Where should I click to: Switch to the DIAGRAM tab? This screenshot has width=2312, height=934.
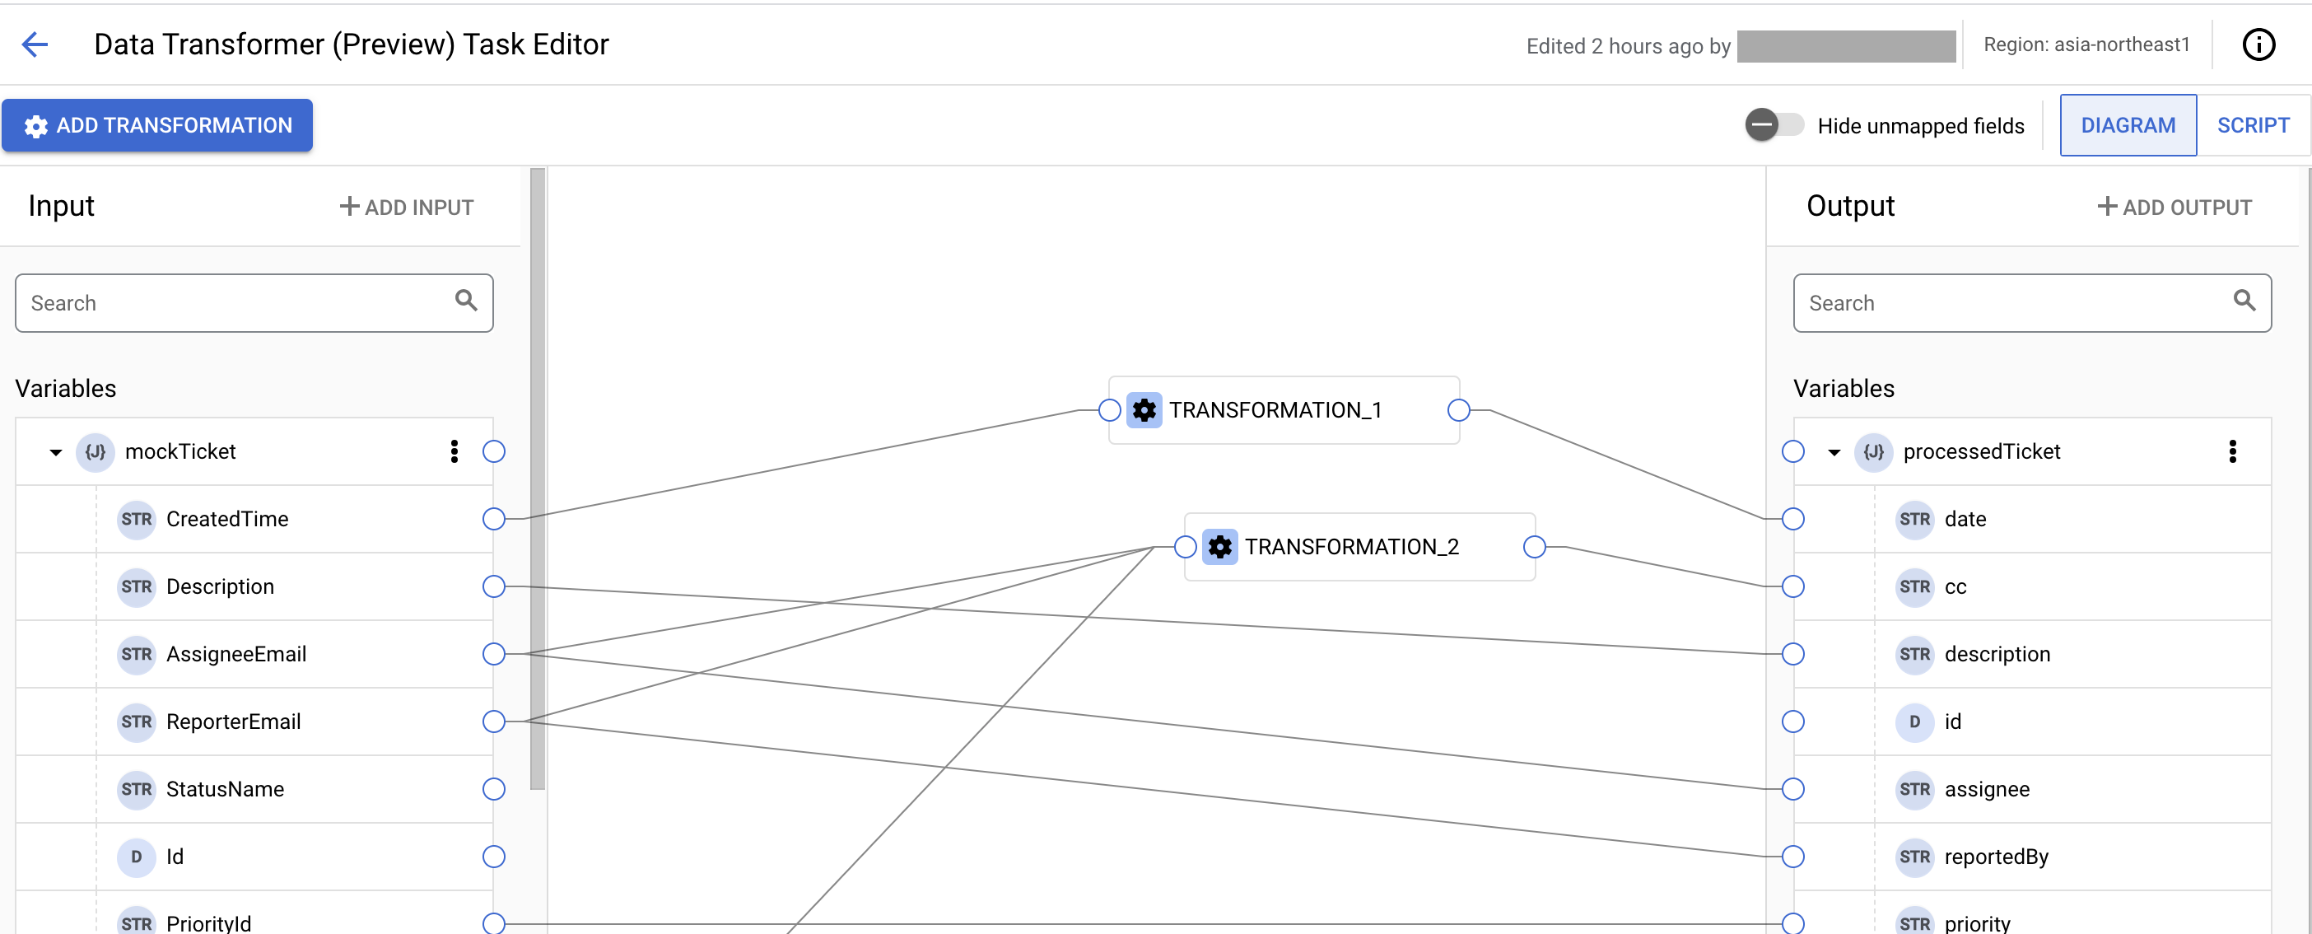[2128, 125]
